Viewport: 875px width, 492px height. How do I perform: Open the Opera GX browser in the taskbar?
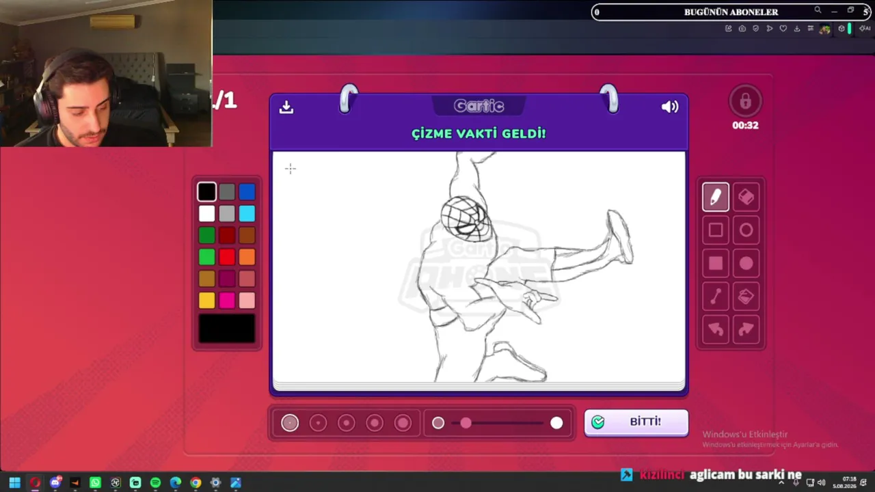pyautogui.click(x=35, y=483)
